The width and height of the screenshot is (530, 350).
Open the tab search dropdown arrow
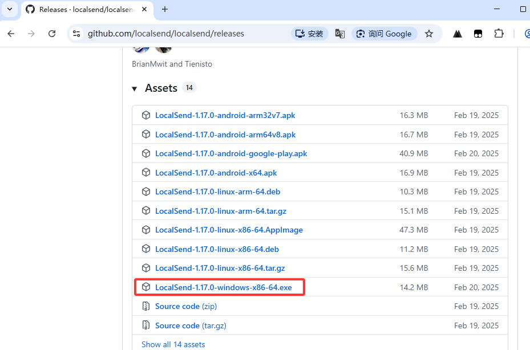pyautogui.click(x=10, y=9)
